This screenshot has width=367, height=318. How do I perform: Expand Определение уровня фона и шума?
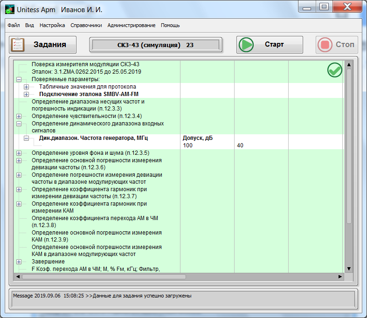pyautogui.click(x=19, y=153)
